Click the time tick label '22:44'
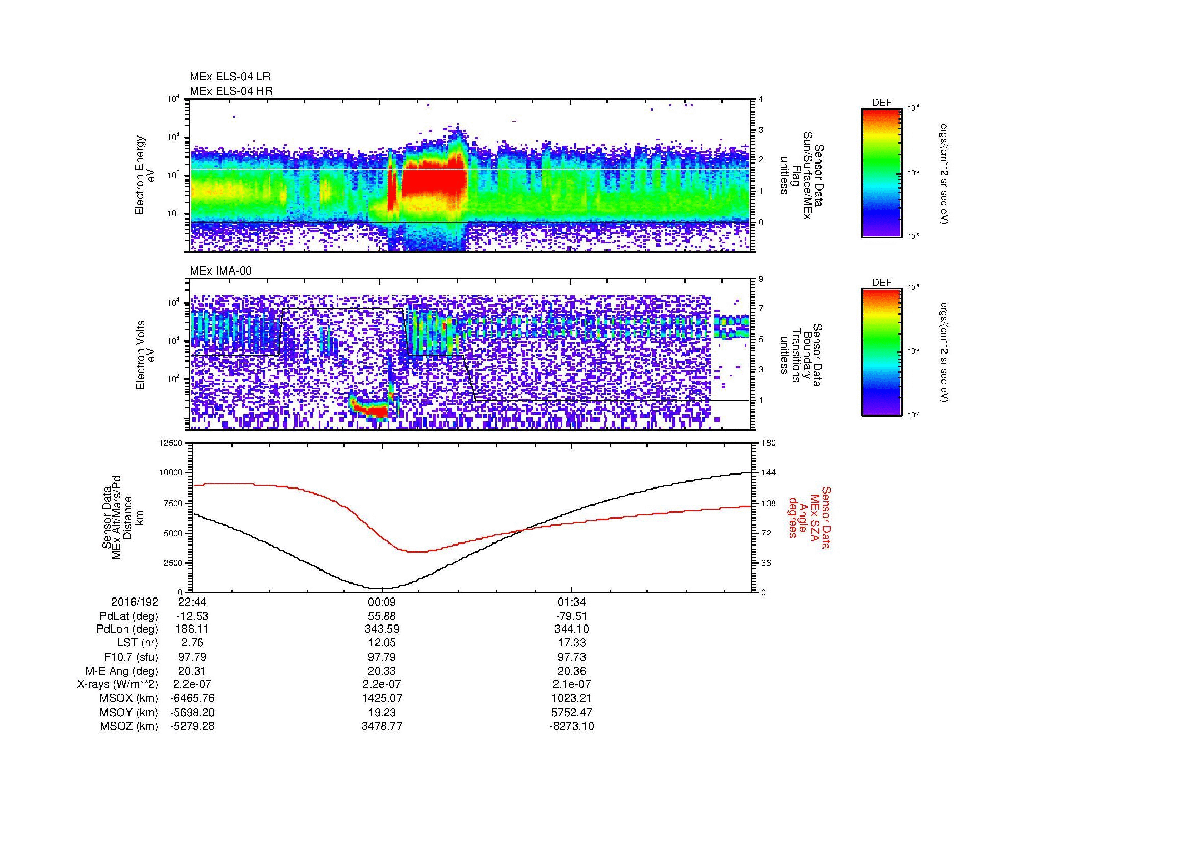 click(193, 602)
